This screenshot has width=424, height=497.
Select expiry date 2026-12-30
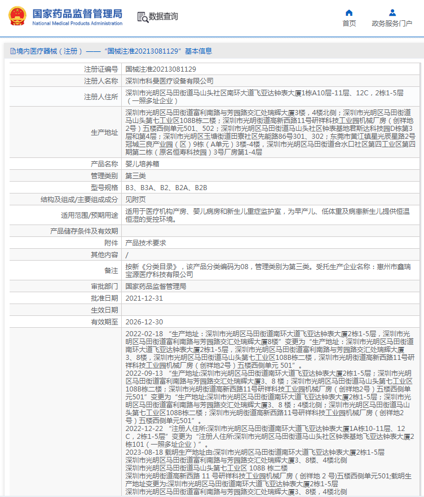(144, 322)
